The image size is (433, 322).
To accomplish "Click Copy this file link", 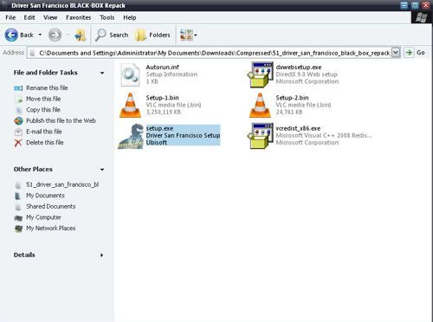I will coord(43,110).
